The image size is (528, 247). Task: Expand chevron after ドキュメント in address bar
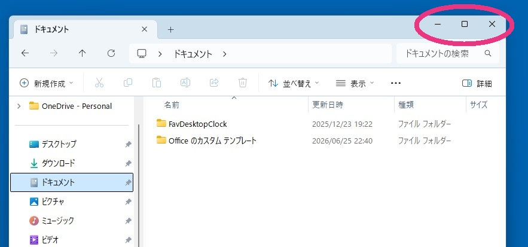coord(225,54)
